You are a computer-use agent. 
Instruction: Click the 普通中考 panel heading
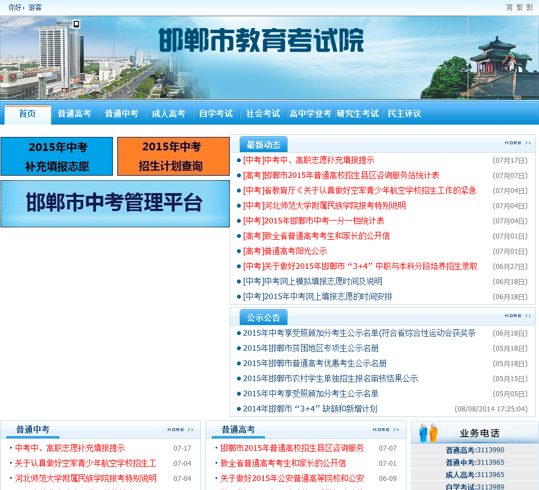[x=33, y=429]
